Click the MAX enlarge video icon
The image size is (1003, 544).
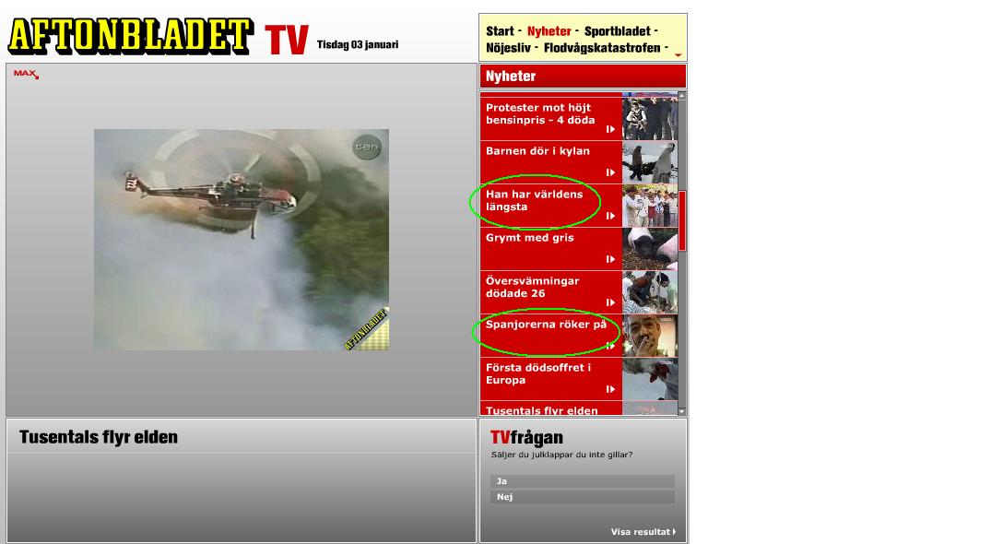click(26, 75)
